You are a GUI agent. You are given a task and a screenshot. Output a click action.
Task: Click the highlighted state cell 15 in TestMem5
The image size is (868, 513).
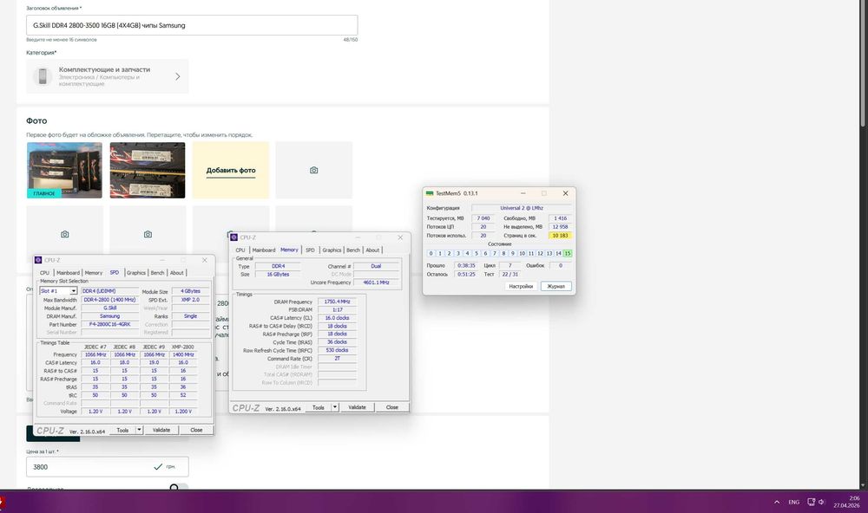tap(568, 253)
